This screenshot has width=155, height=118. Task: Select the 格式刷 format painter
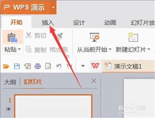pos(59,49)
